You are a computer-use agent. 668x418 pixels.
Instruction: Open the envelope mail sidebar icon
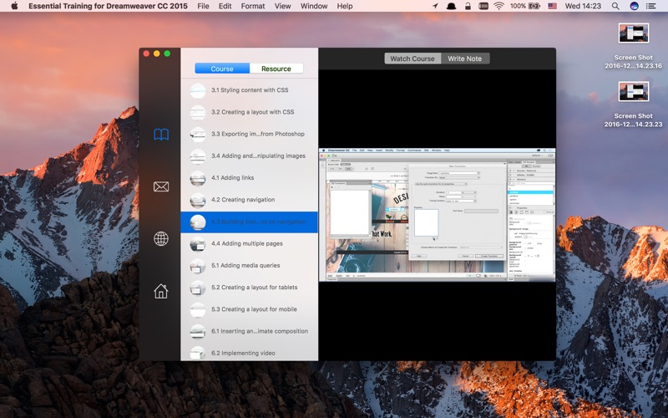161,186
